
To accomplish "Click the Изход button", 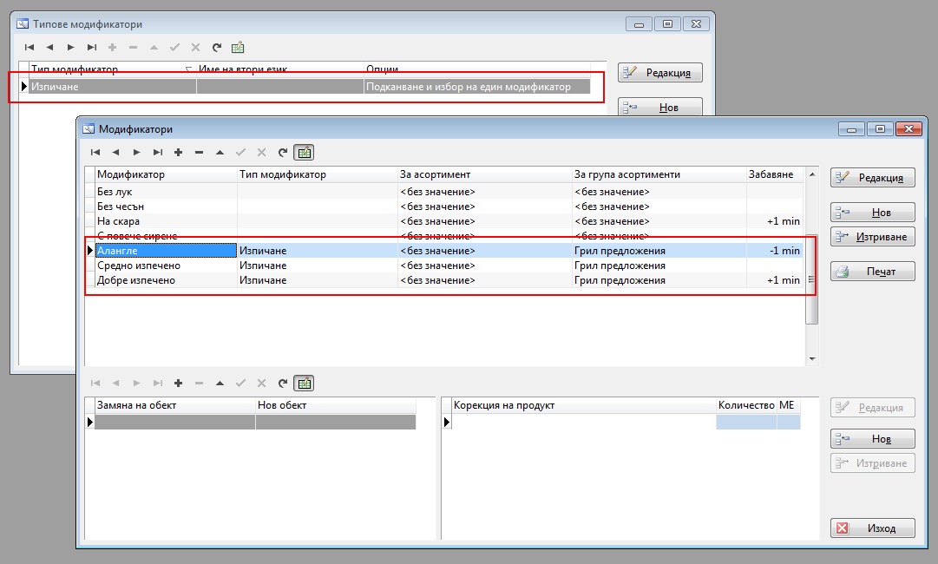I will pyautogui.click(x=872, y=528).
